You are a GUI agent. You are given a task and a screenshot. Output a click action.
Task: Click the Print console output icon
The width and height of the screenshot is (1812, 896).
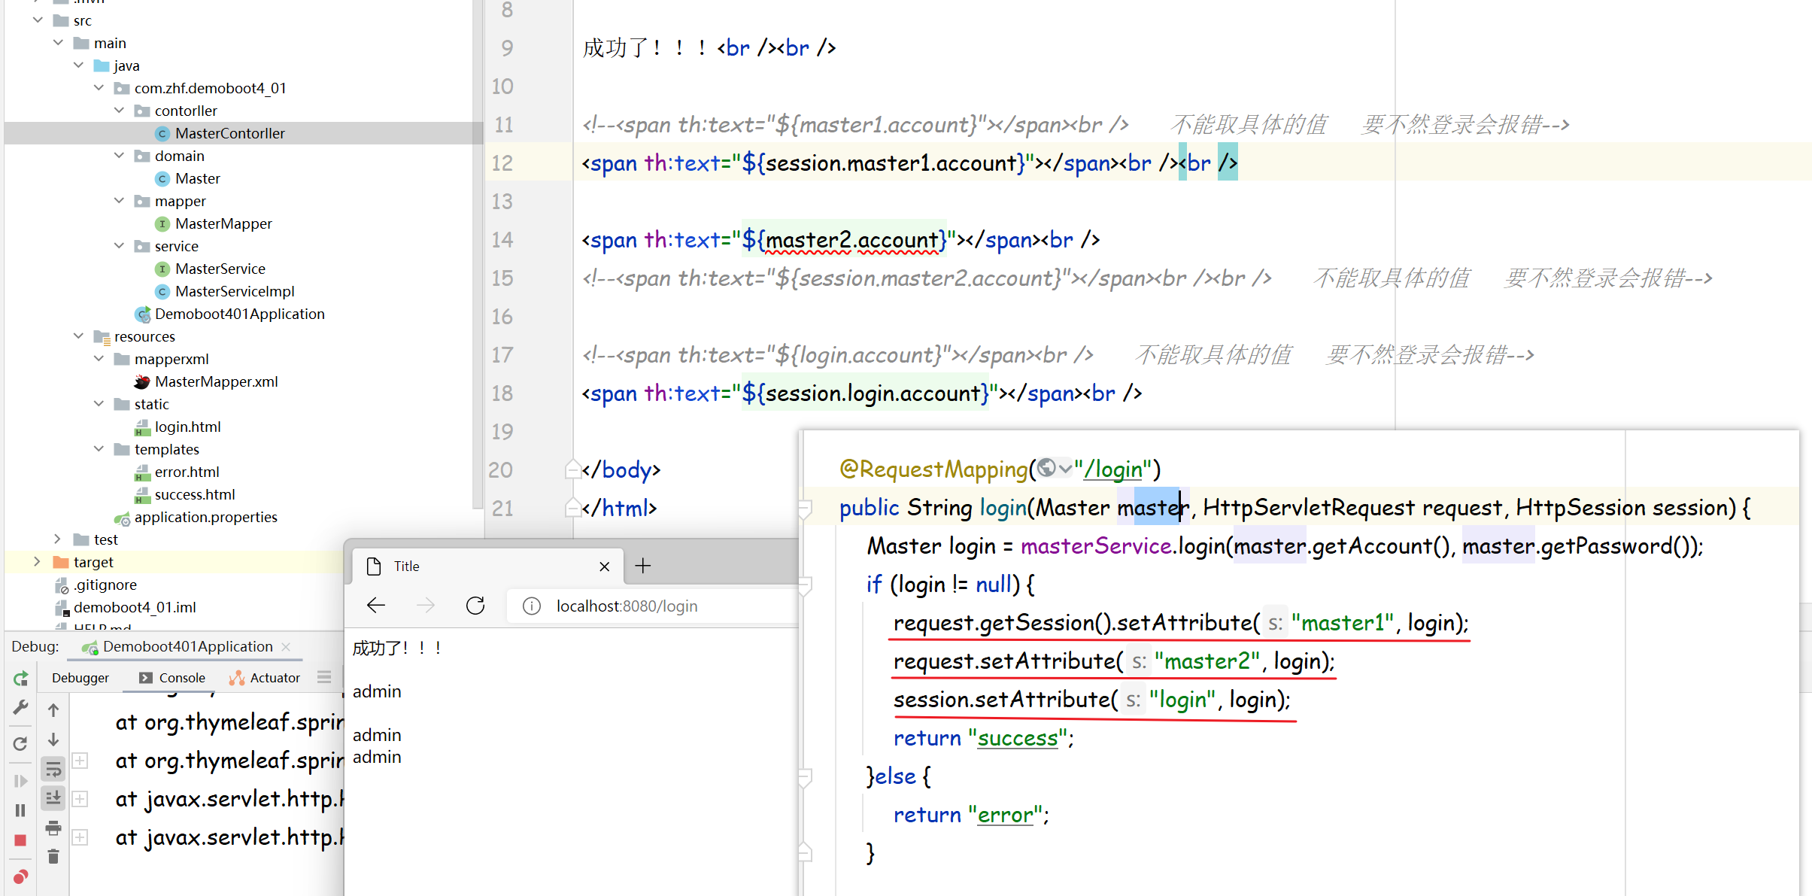pos(53,828)
